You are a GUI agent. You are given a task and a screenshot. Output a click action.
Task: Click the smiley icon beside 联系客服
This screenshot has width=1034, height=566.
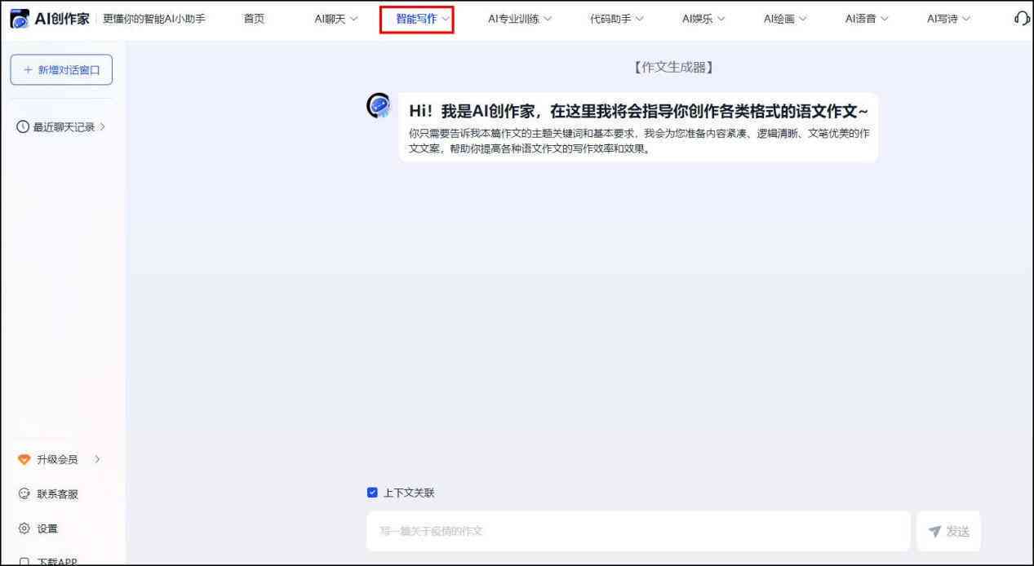[24, 494]
